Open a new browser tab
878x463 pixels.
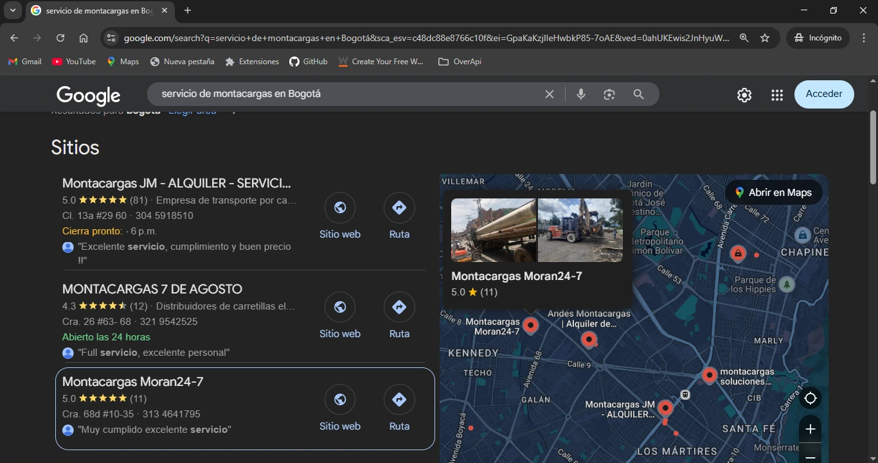187,10
